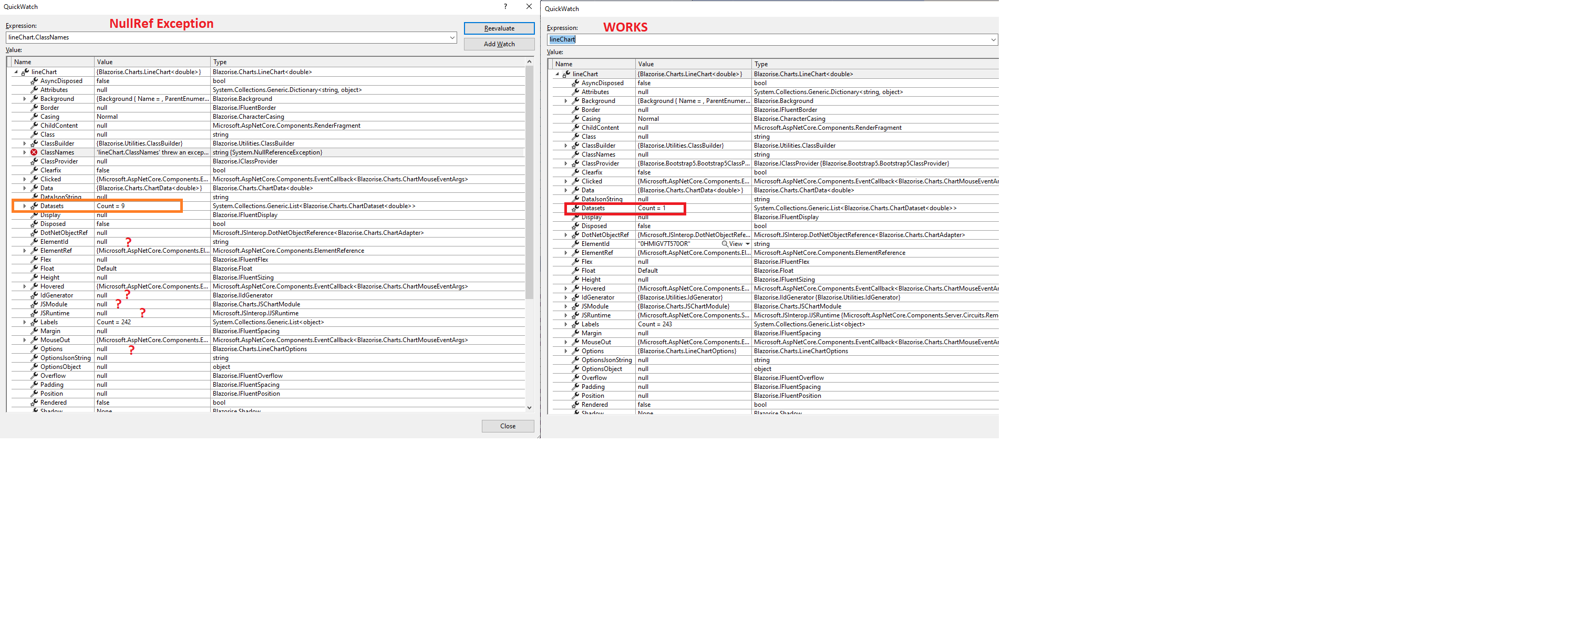
Task: Expand the JSRuntime row in right window
Action: pyautogui.click(x=565, y=315)
